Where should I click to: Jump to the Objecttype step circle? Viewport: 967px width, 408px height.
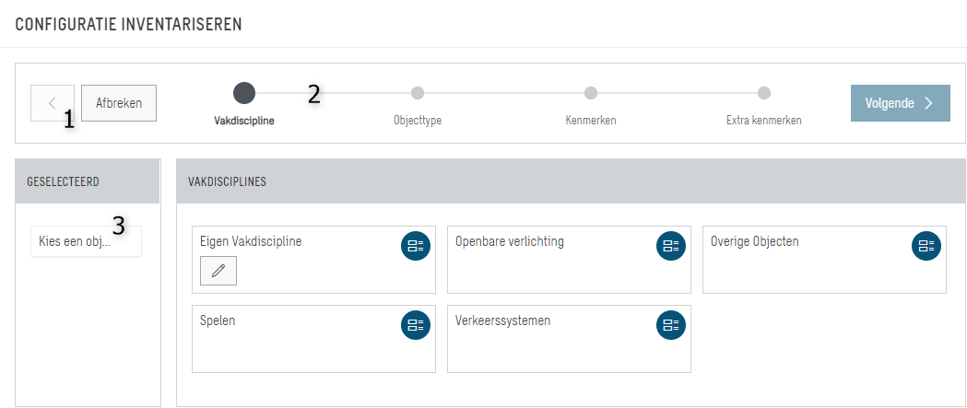418,93
